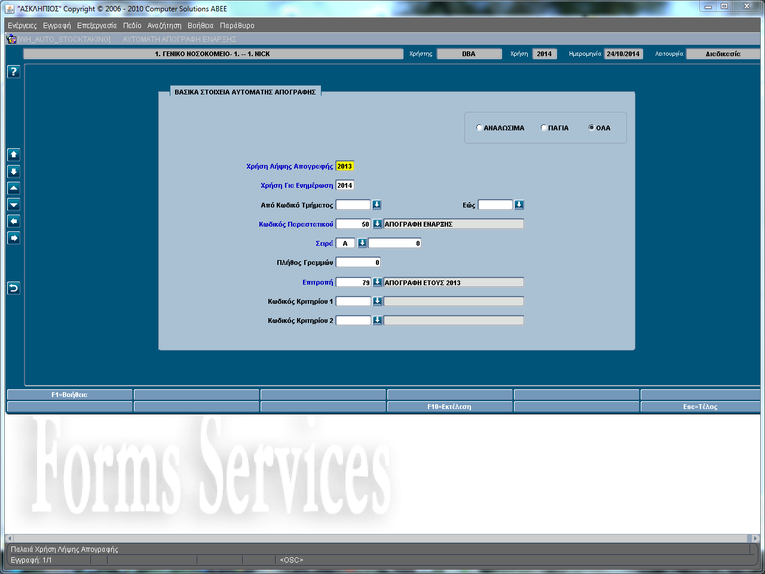Click the Εώς input field
This screenshot has width=765, height=574.
click(495, 204)
